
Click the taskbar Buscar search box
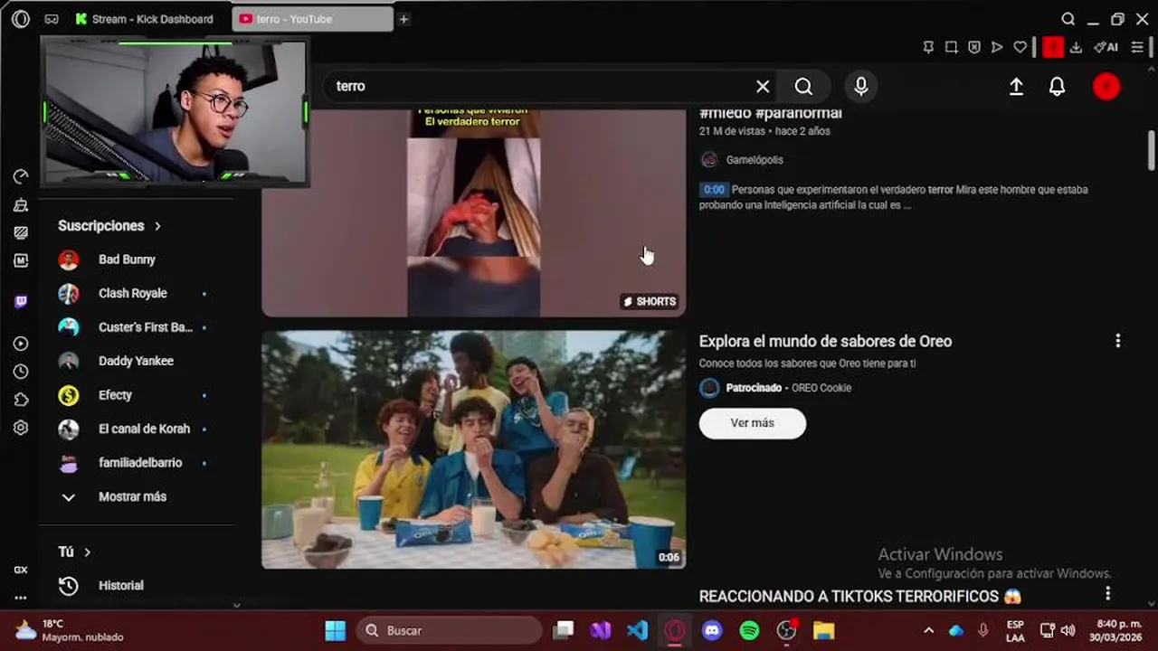click(449, 630)
